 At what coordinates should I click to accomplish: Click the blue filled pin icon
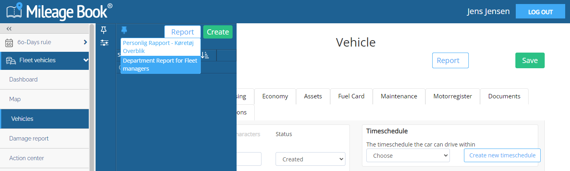click(x=124, y=30)
